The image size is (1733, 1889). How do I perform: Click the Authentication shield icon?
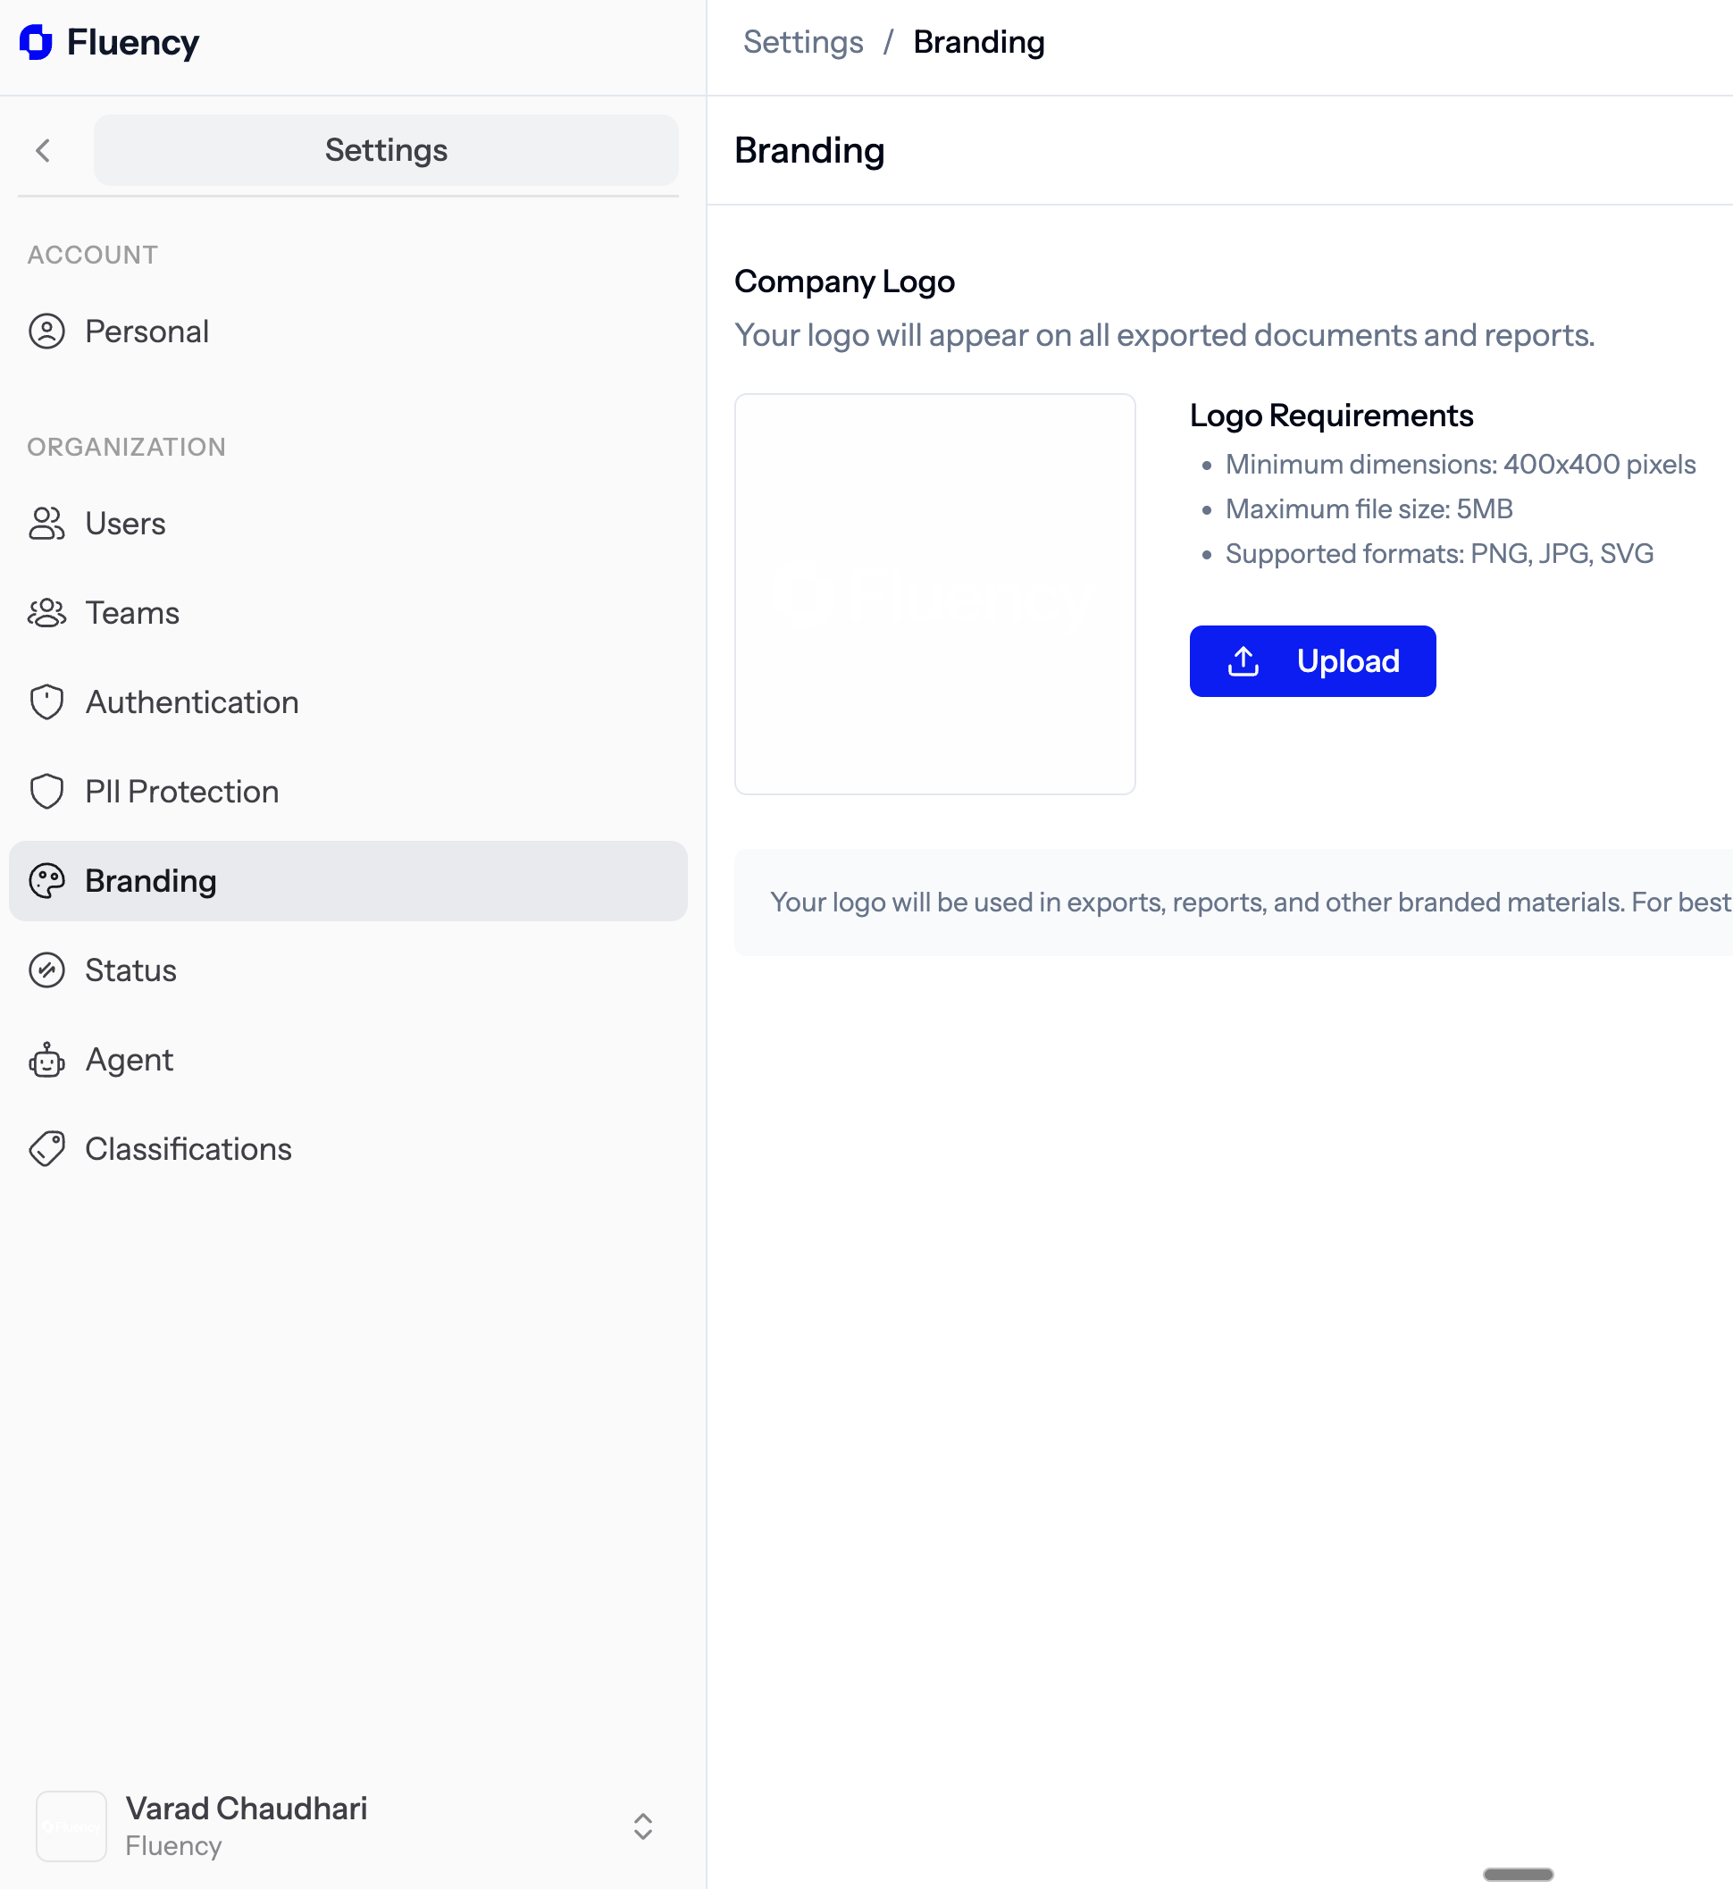(46, 701)
